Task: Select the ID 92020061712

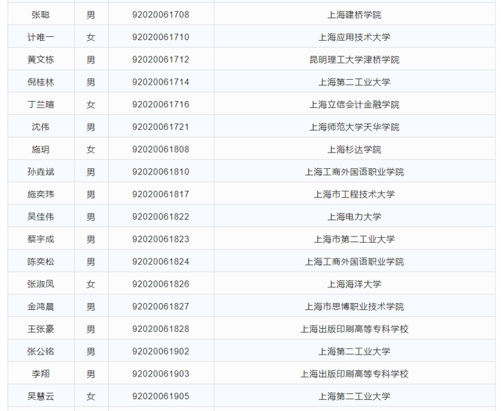Action: pyautogui.click(x=160, y=59)
